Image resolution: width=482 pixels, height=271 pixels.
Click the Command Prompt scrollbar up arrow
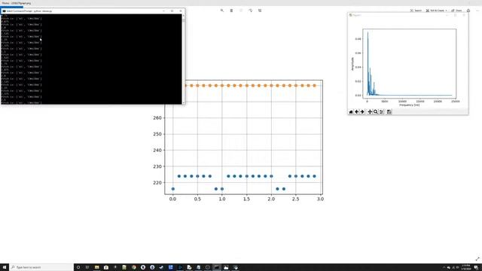184,16
